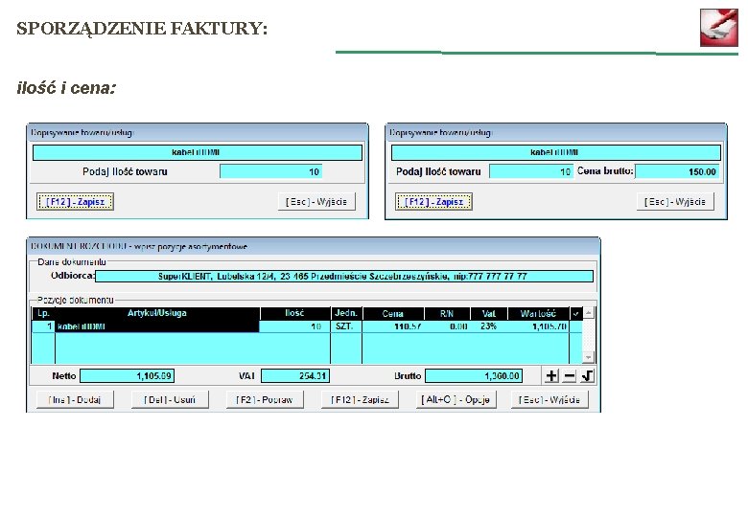Screen dimensions: 748x517
Task: Click [Esc] - Wyjście in the document window
Action: tap(549, 399)
